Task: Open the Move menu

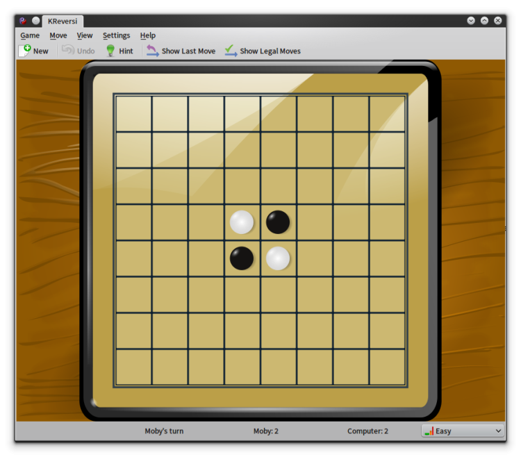Action: 58,35
